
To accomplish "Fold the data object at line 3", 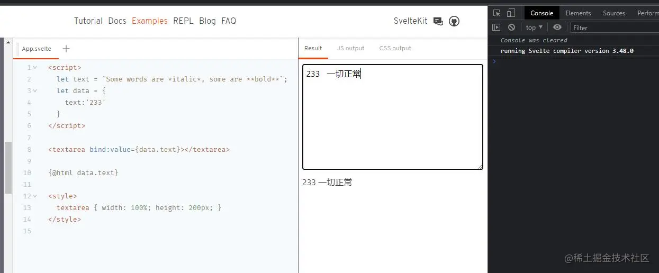I will (35, 91).
